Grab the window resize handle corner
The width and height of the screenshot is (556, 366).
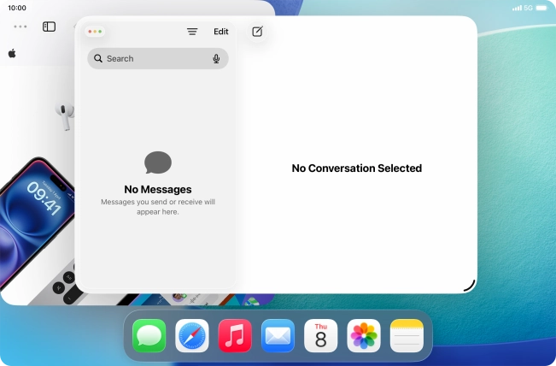[x=470, y=286]
